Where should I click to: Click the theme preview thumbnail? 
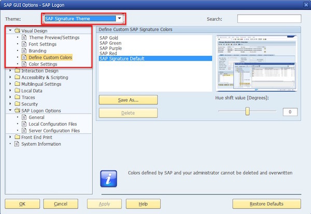(256, 63)
